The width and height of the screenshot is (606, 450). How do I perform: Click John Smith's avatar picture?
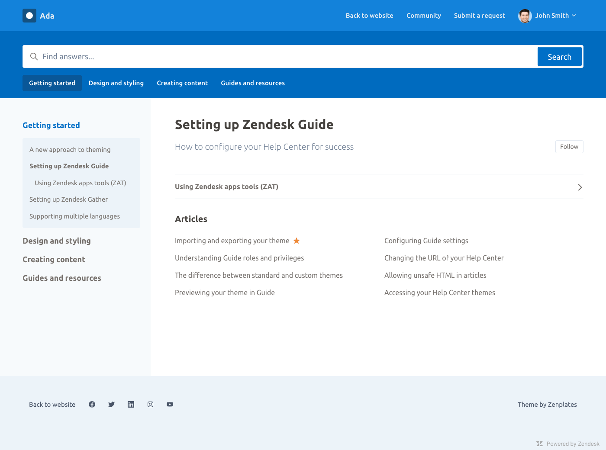(525, 16)
